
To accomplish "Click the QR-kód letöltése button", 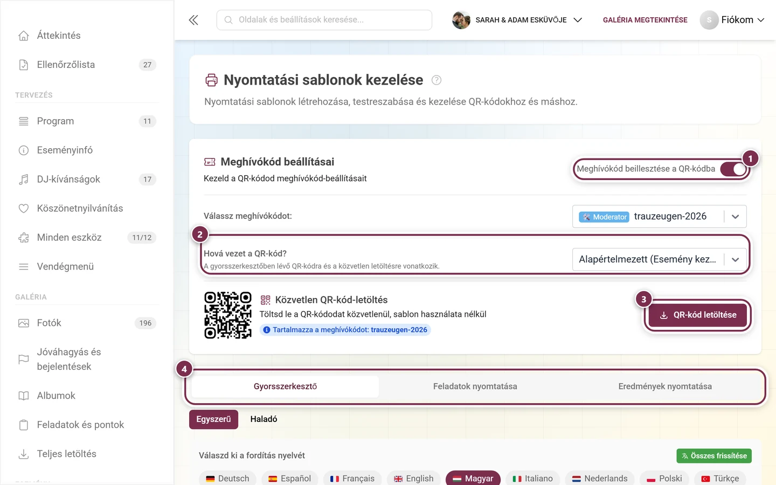I will click(x=698, y=315).
